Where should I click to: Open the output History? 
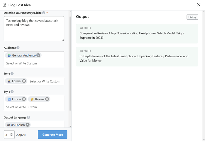(x=192, y=17)
